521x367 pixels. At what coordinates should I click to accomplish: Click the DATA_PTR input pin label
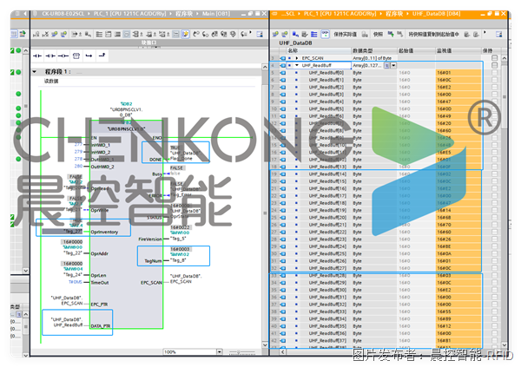click(x=101, y=326)
